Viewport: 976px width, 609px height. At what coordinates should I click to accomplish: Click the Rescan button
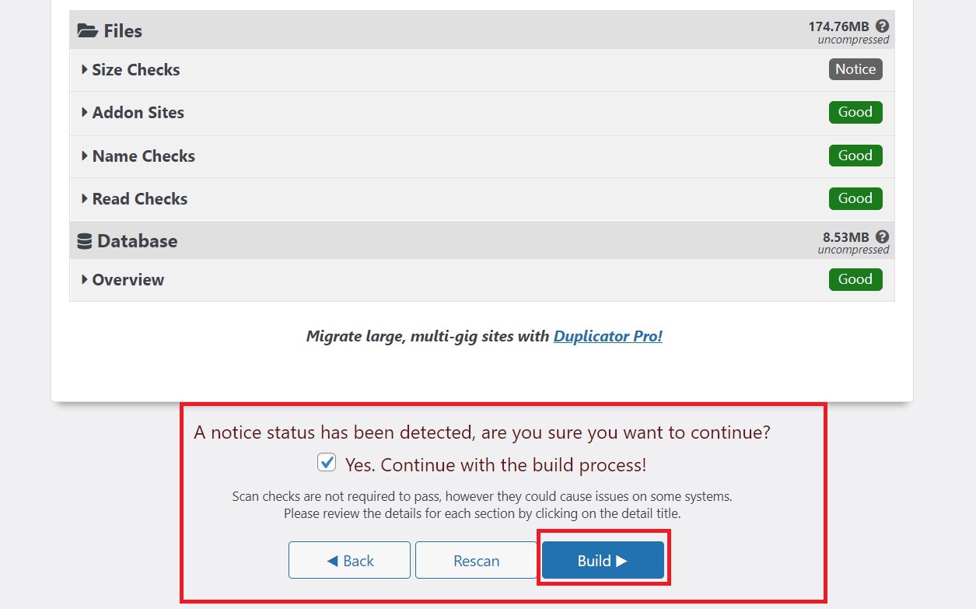[476, 561]
